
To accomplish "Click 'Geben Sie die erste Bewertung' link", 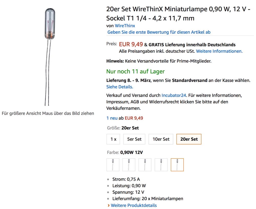I will click(159, 32).
